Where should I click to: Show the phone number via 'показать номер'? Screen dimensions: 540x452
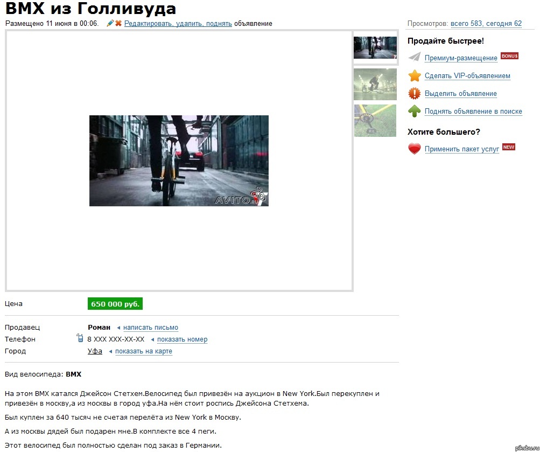[182, 339]
